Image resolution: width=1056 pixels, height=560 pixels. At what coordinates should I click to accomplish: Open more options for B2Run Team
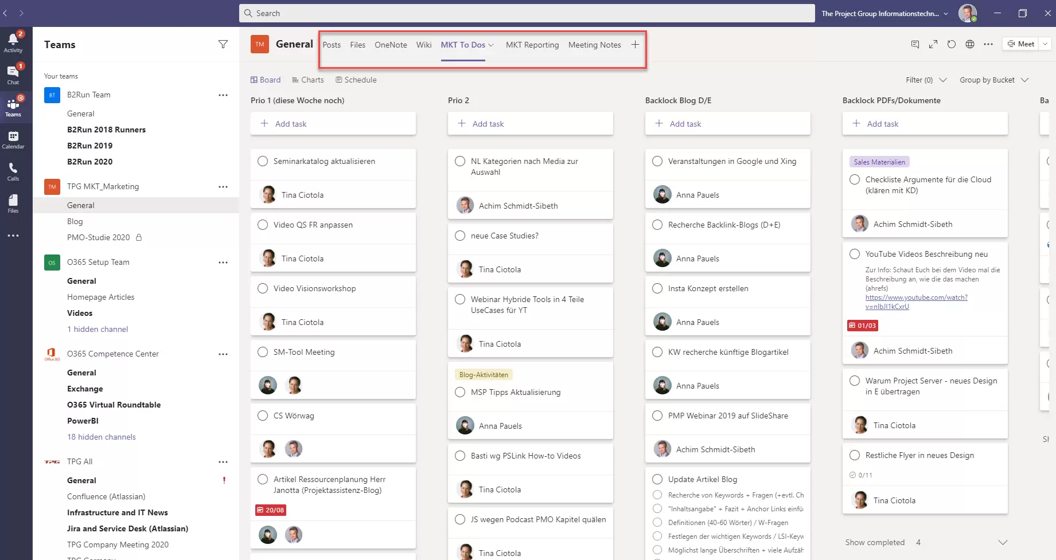point(223,95)
